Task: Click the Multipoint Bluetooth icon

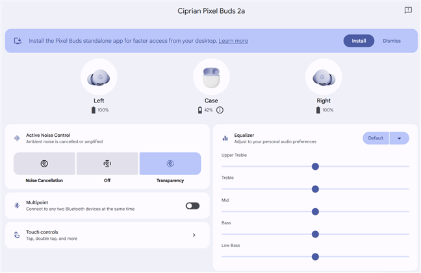Action: pos(17,205)
